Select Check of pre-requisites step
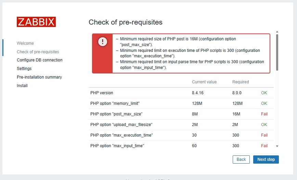This screenshot has height=180, width=297. tap(38, 52)
